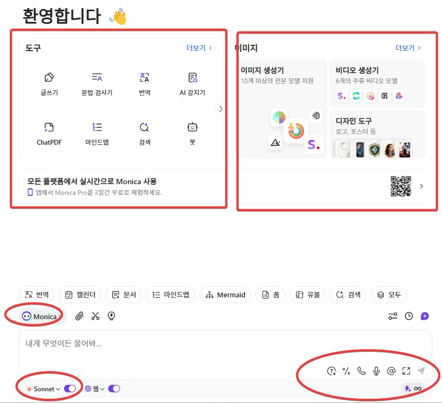Open the ChatPDF tool
442x403 pixels.
tap(49, 134)
